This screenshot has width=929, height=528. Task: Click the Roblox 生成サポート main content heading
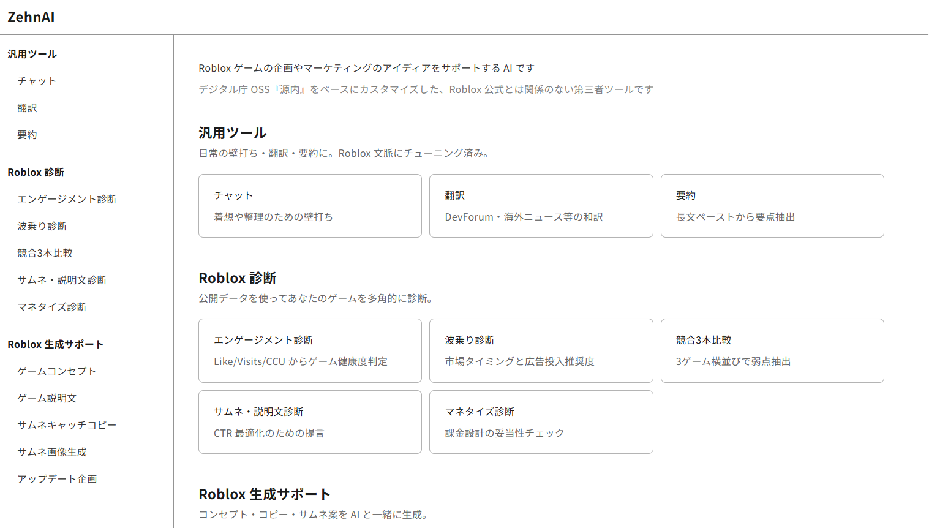(265, 494)
